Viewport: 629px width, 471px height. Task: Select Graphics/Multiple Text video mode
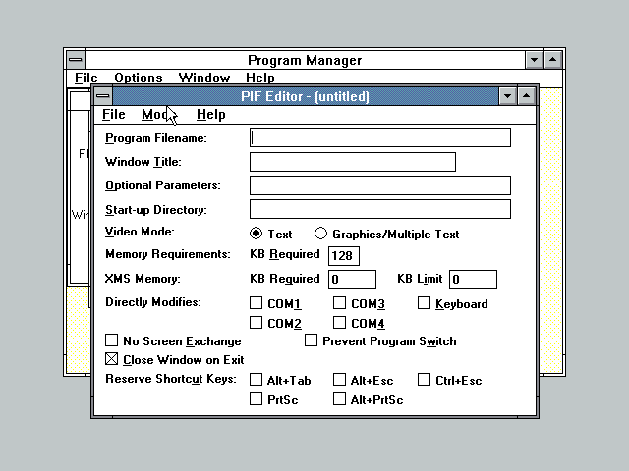coord(320,234)
